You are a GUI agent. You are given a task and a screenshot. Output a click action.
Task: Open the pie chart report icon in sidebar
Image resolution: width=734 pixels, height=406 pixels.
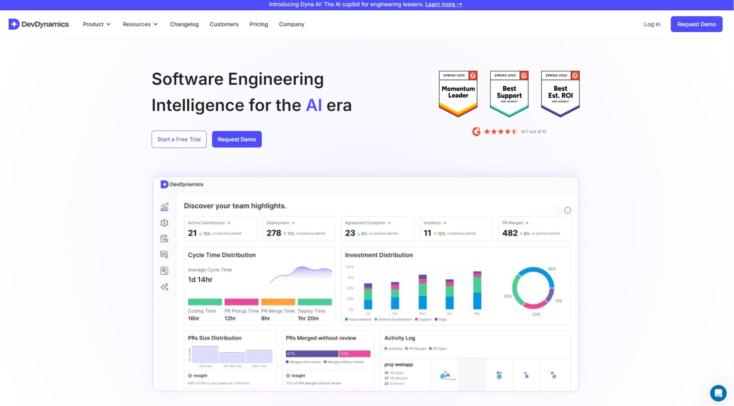(x=164, y=271)
